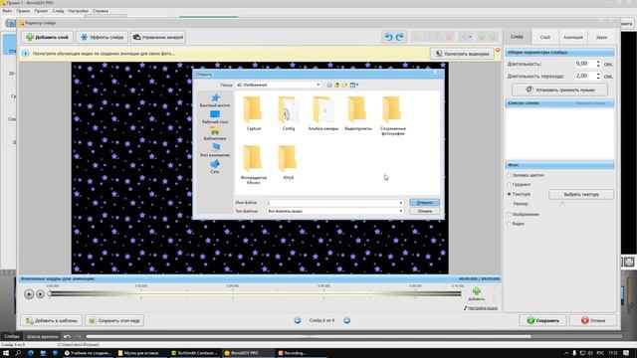Select Изображение background option
The image size is (637, 358).
pos(509,215)
